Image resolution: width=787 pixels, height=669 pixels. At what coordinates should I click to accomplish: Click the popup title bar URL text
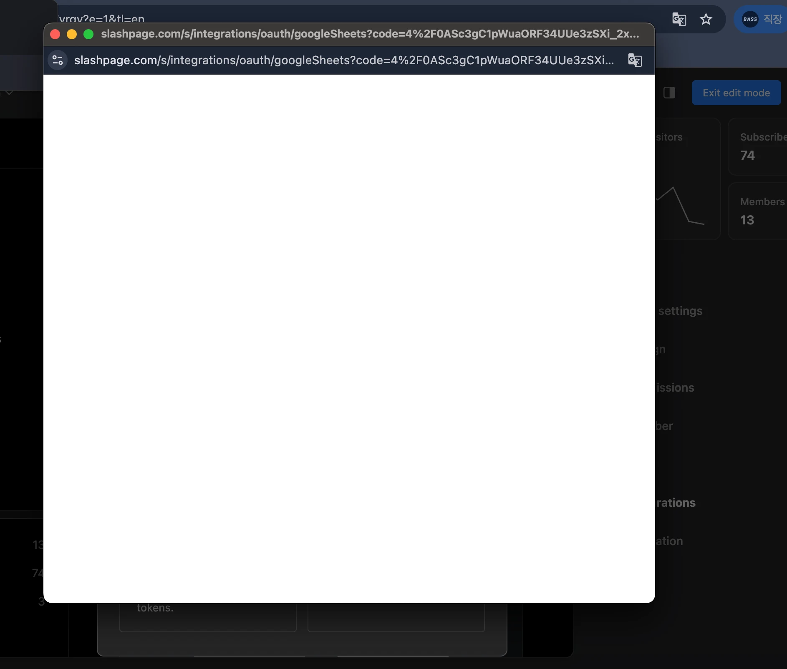[x=370, y=34]
